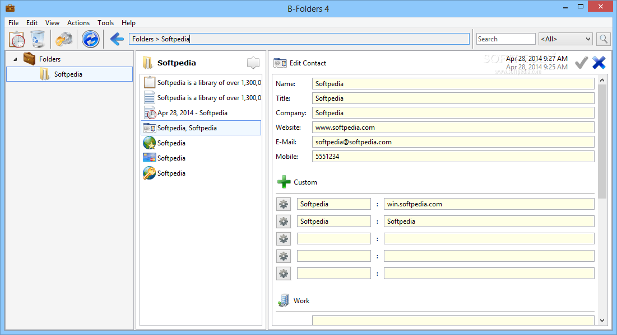Click the Softpedia folder icon in tree
This screenshot has height=335, width=617.
(x=44, y=74)
